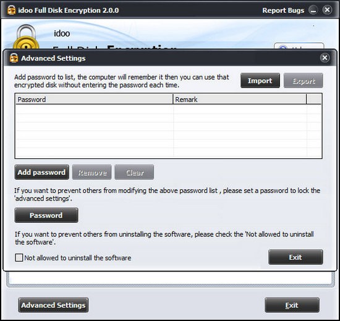This screenshot has height=321, width=340.
Task: Click the Import button
Action: pos(260,80)
